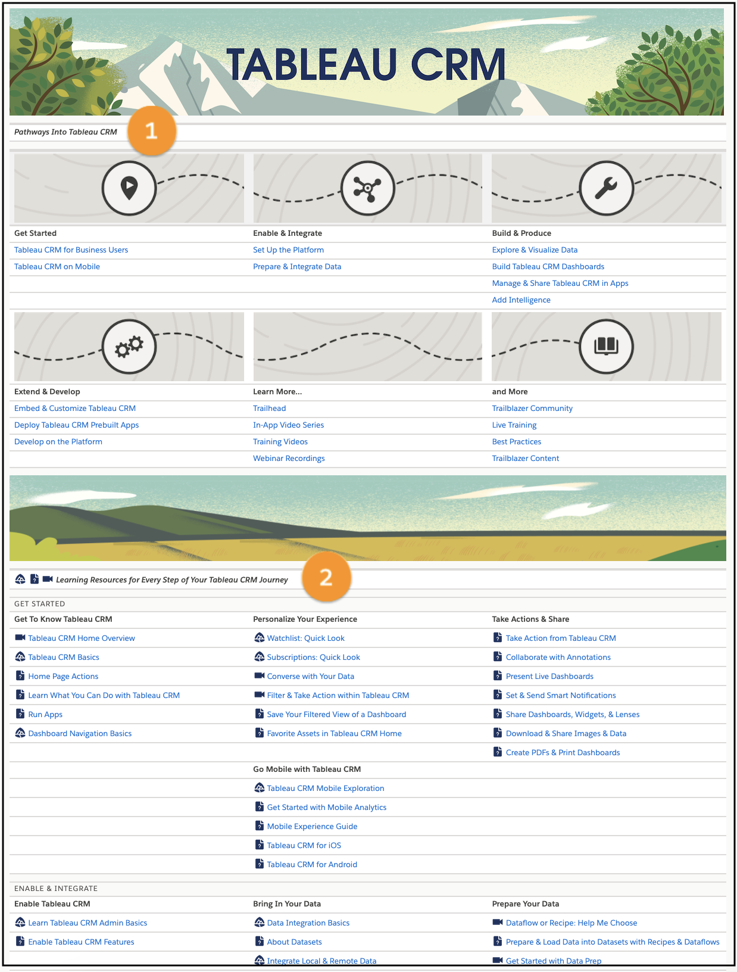Click Trailhead icon beside Subscriptions: Quick Look
The width and height of the screenshot is (737, 972).
pyautogui.click(x=260, y=657)
